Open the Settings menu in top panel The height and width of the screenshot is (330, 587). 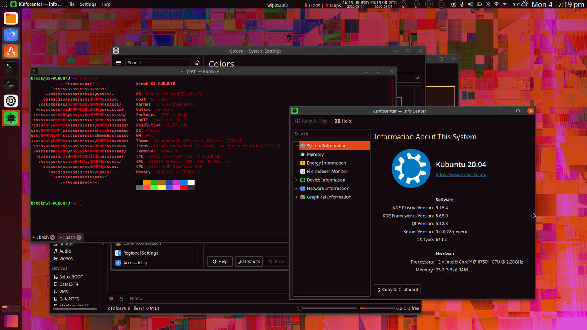(x=88, y=4)
